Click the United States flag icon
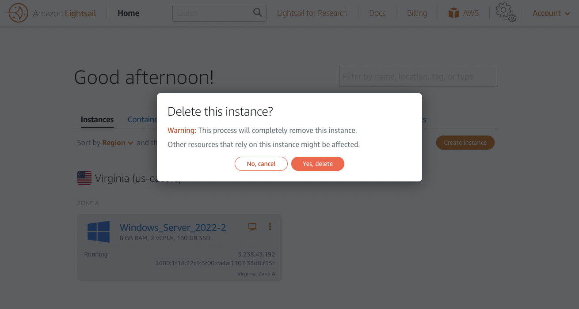 pyautogui.click(x=84, y=178)
